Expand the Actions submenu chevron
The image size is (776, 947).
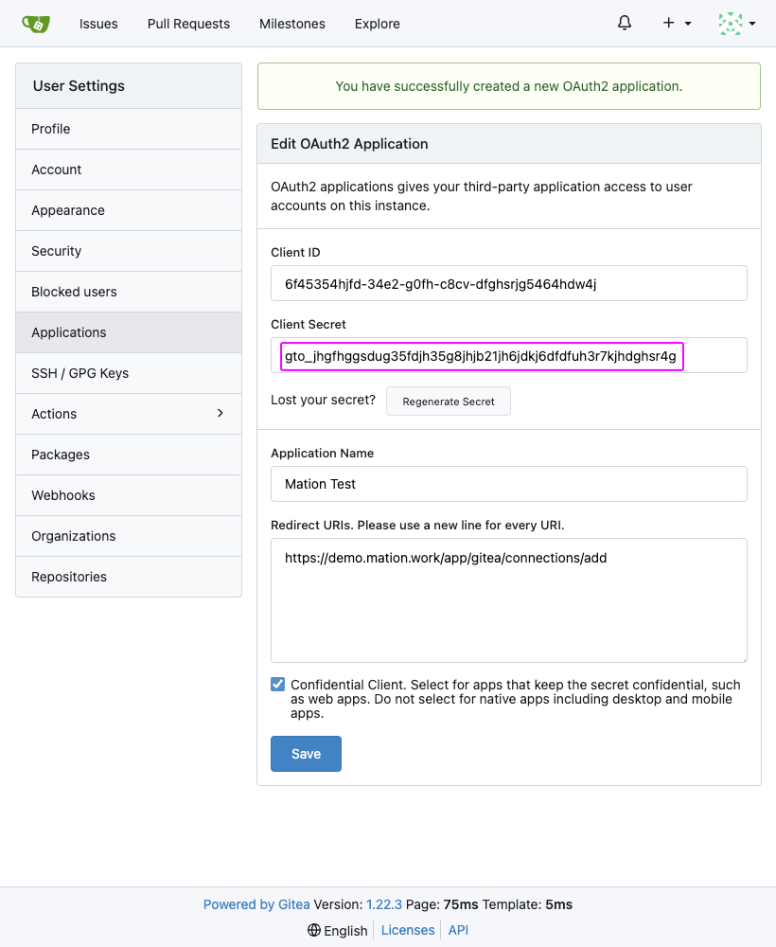pyautogui.click(x=220, y=413)
